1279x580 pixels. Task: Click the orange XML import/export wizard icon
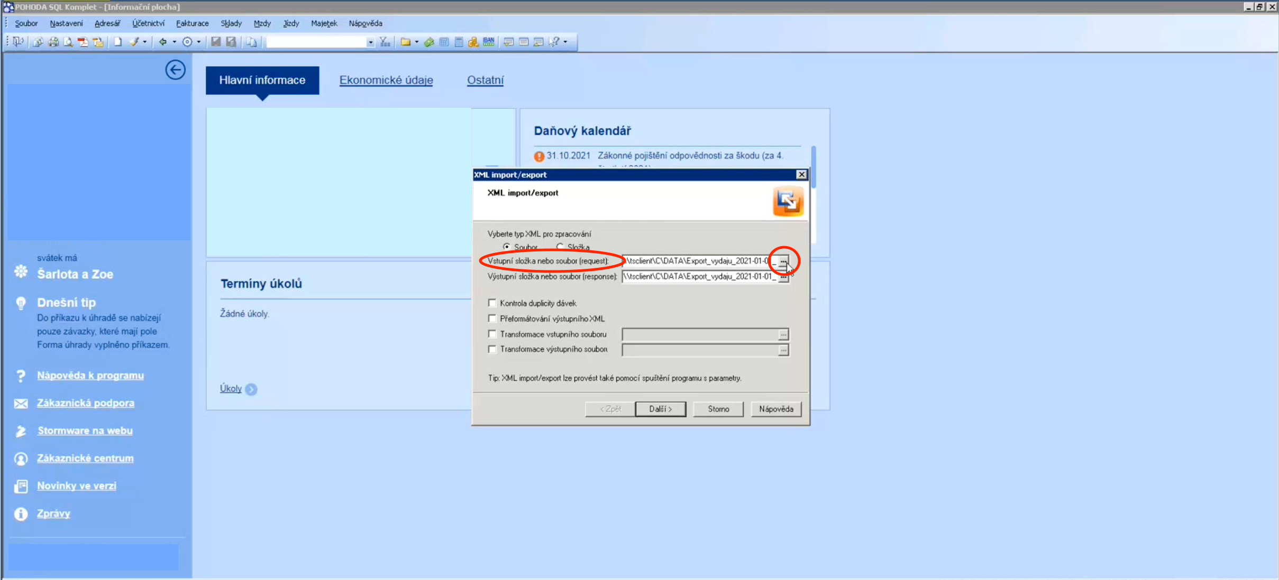pyautogui.click(x=788, y=201)
